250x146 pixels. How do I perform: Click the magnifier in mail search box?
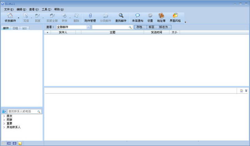pyautogui.click(x=130, y=27)
